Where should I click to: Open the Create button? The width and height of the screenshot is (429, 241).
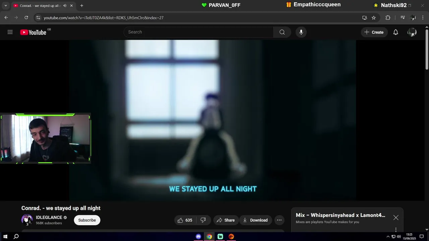(374, 32)
